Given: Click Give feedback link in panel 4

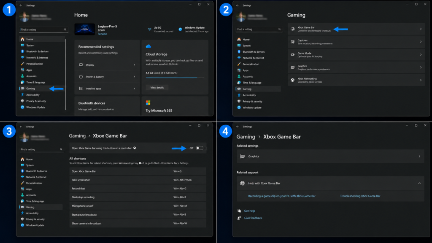Looking at the screenshot, I should tap(253, 218).
